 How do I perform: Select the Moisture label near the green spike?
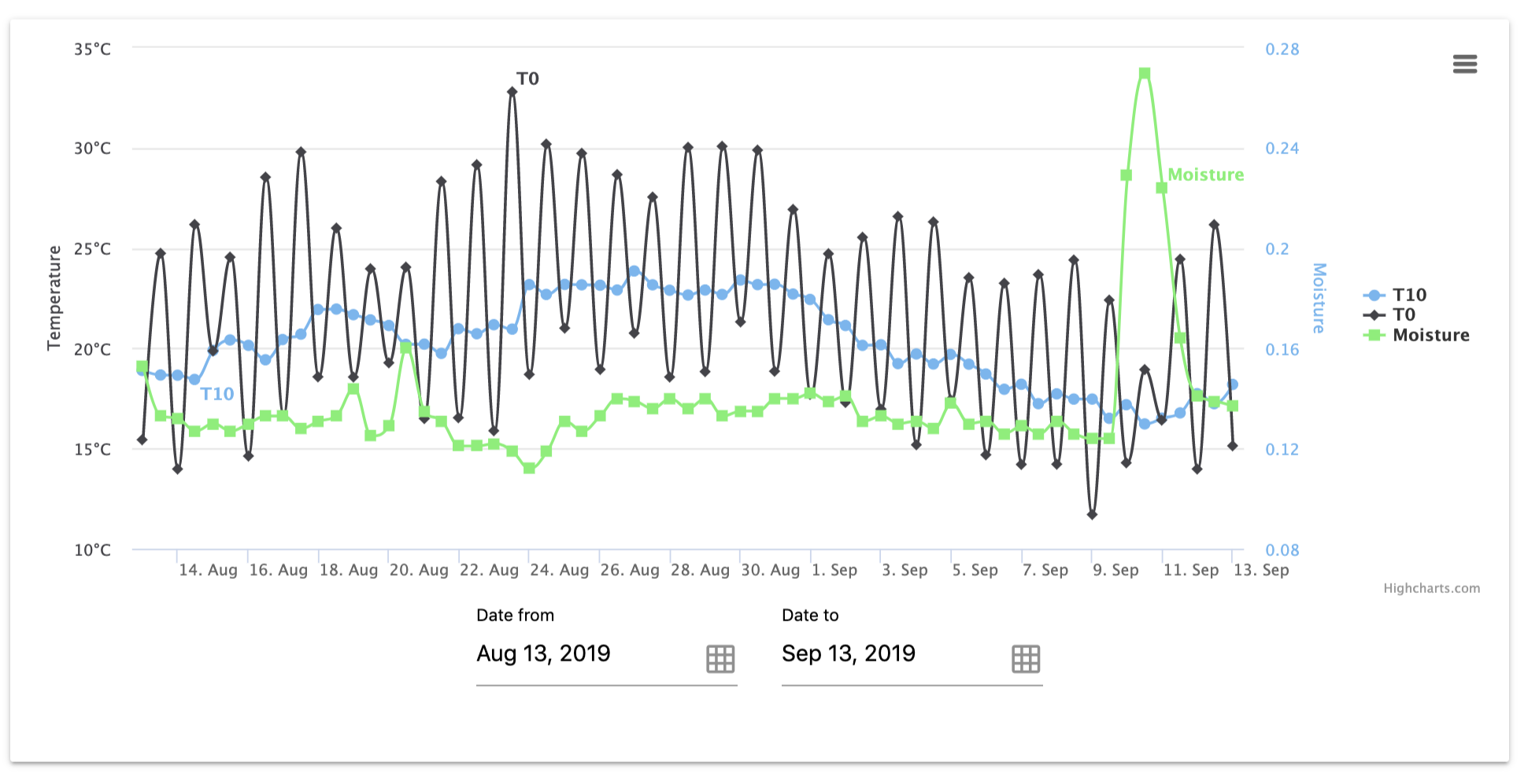coord(1205,175)
